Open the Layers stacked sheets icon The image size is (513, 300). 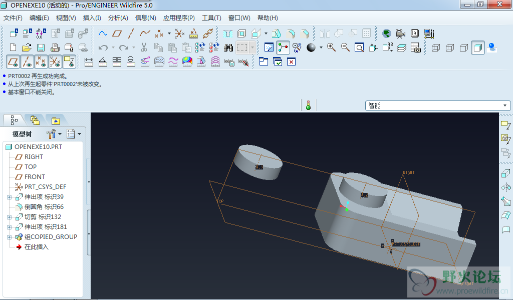tap(401, 47)
